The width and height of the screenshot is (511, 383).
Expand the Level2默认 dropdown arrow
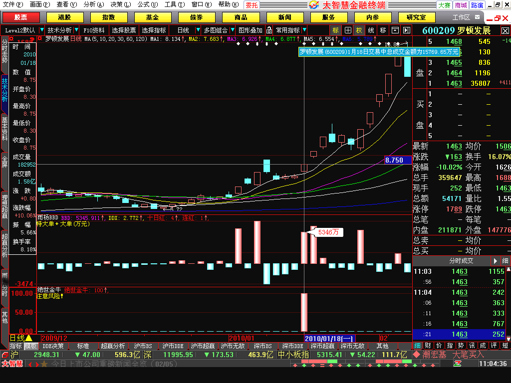(42, 30)
